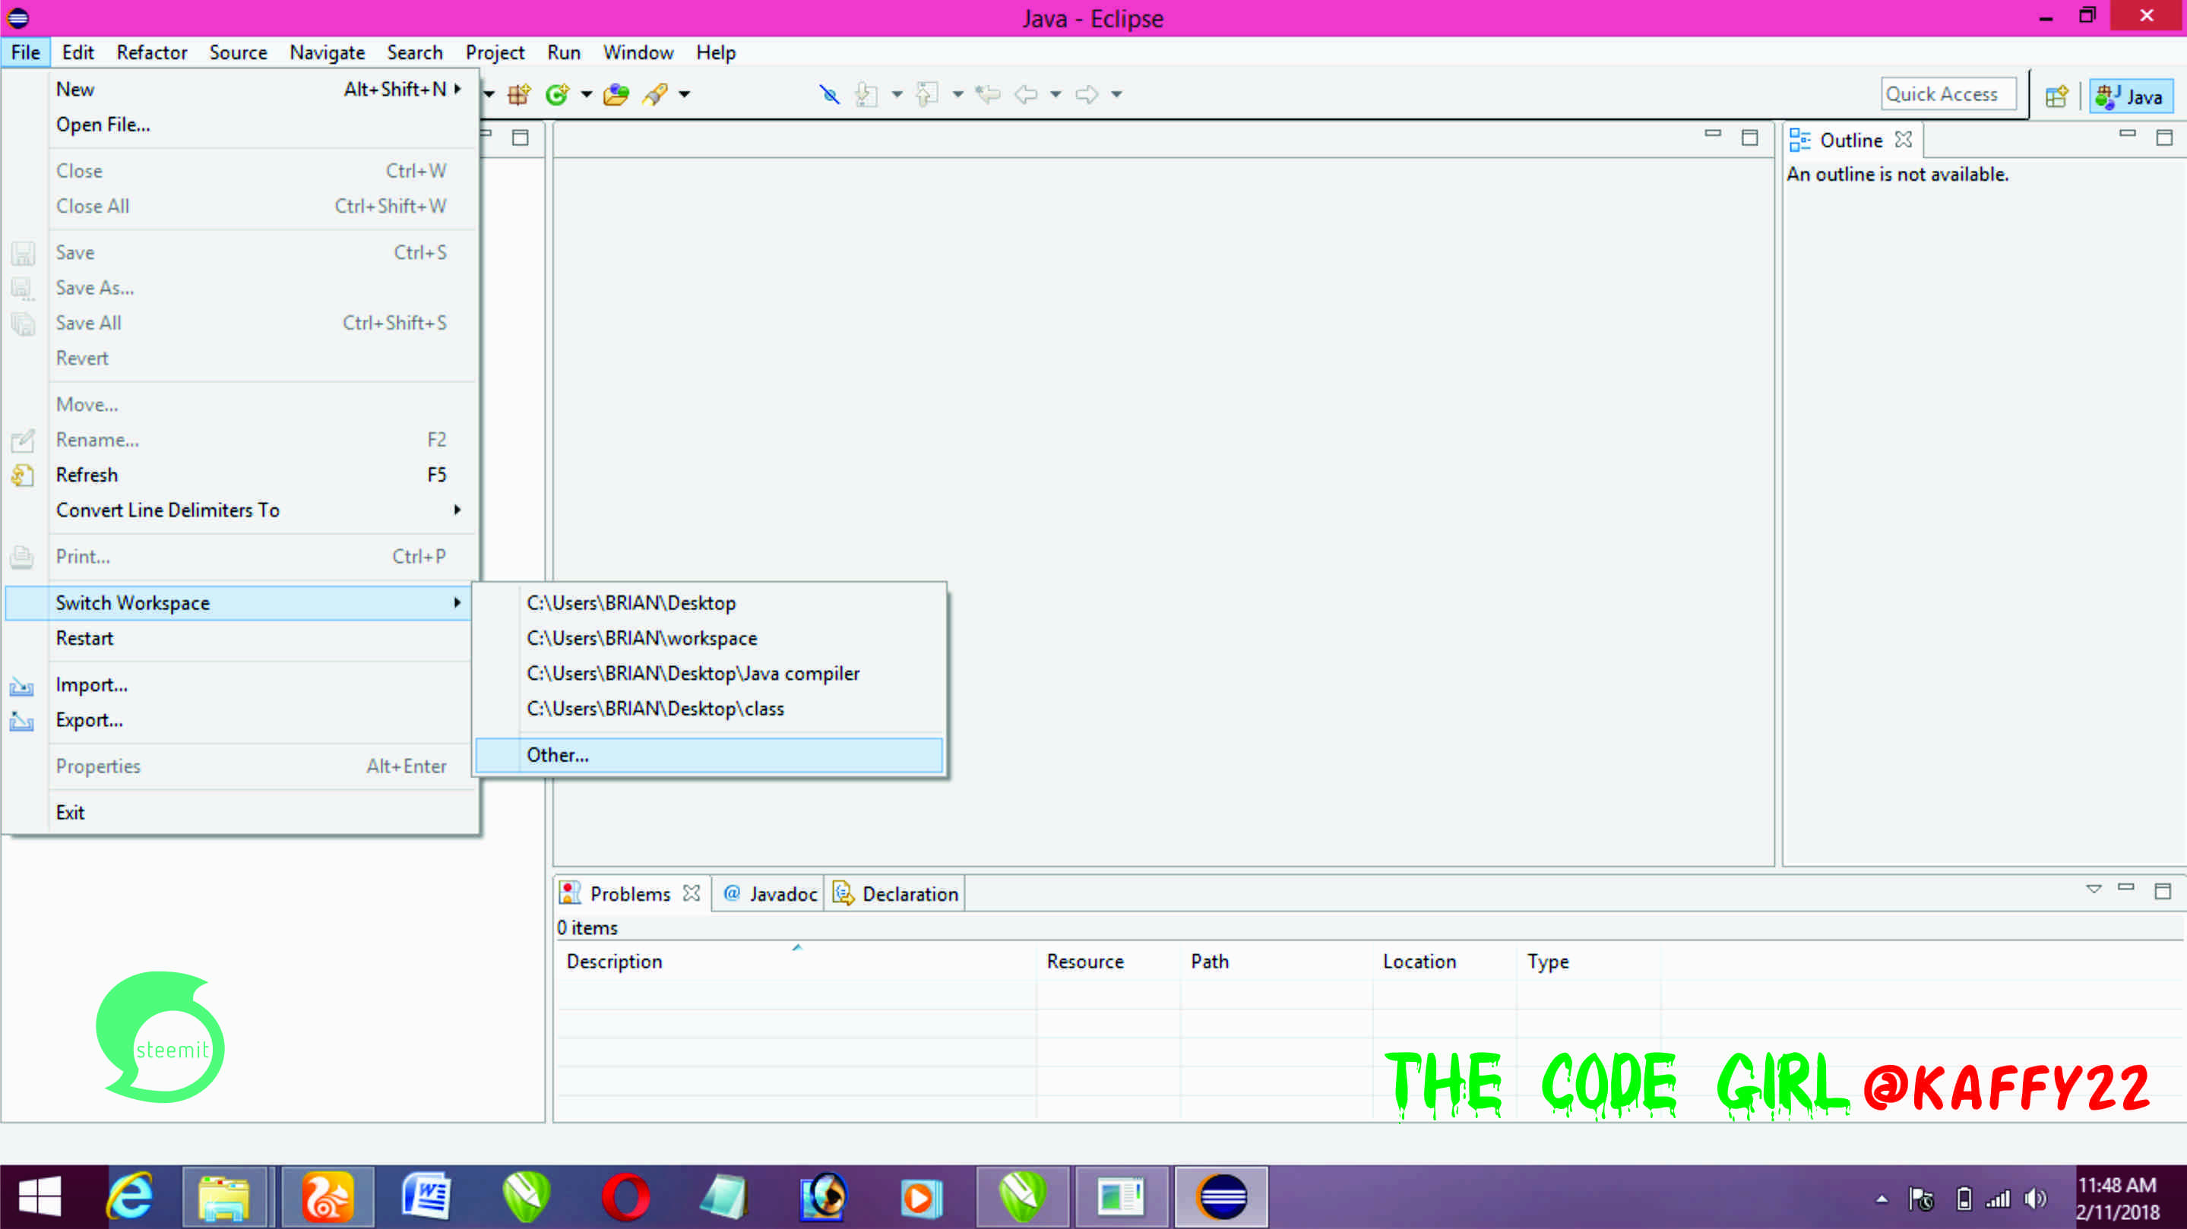Open the Edit menu

[78, 52]
